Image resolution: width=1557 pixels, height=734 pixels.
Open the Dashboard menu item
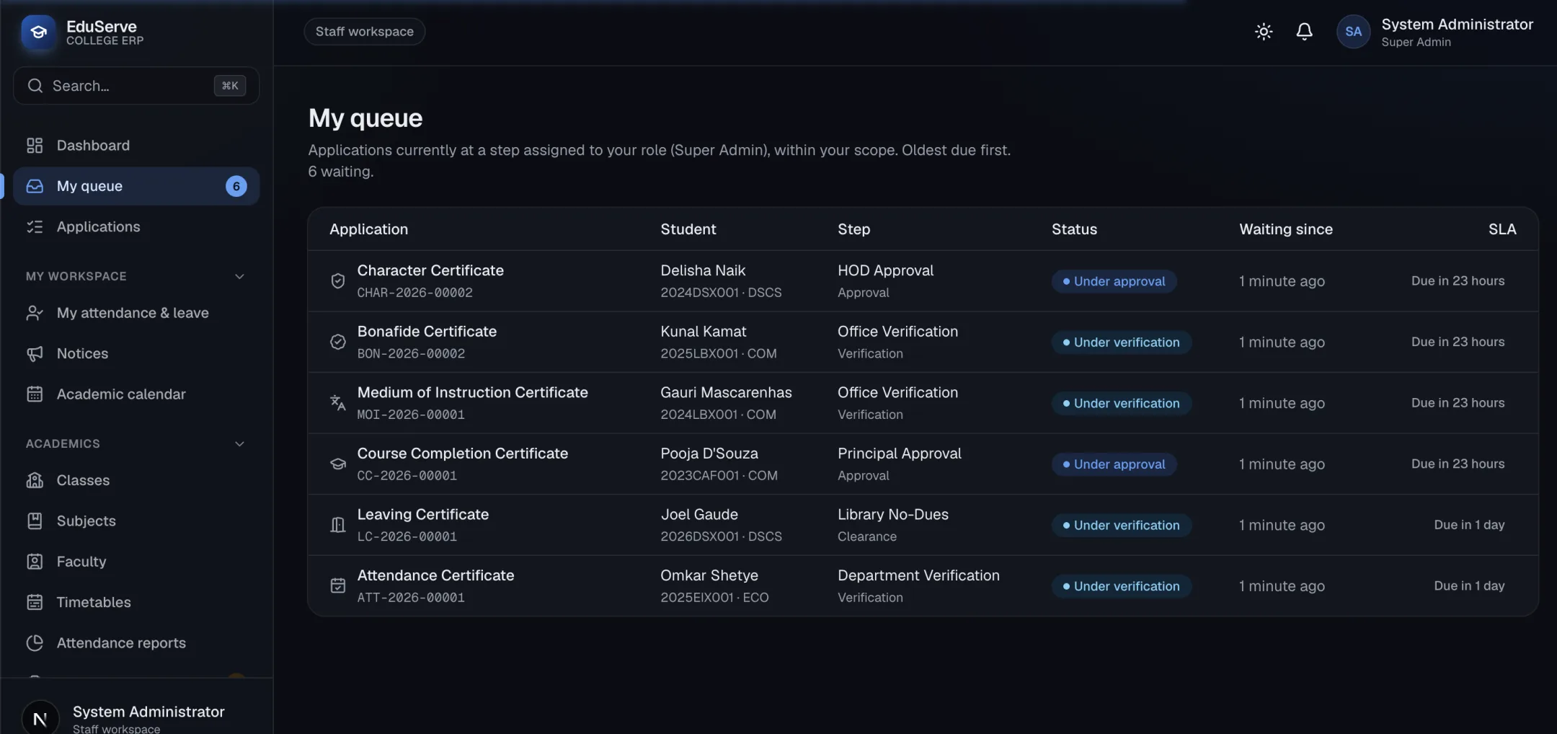(136, 146)
